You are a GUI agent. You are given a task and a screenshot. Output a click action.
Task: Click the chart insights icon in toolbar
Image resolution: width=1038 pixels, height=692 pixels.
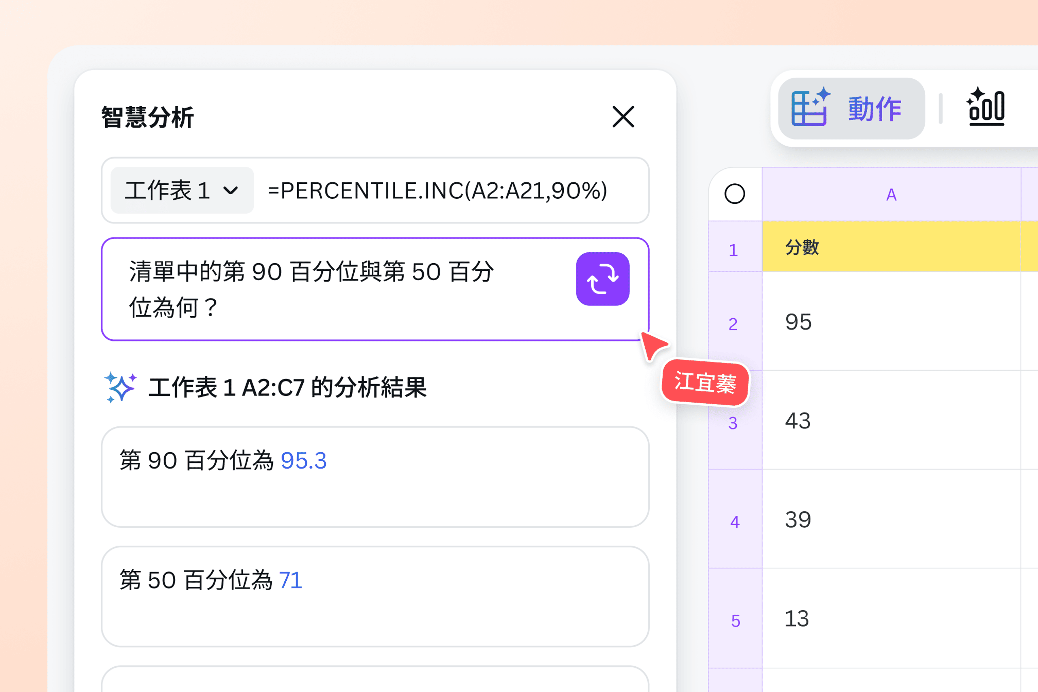point(986,107)
